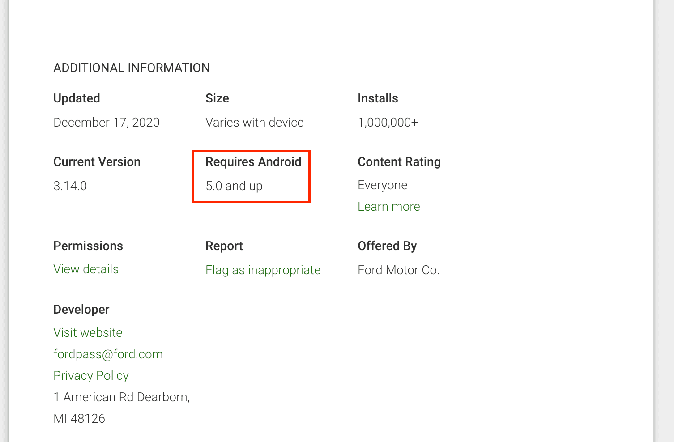Click the 'Developer' label
Screen dimensions: 674x442
click(81, 310)
